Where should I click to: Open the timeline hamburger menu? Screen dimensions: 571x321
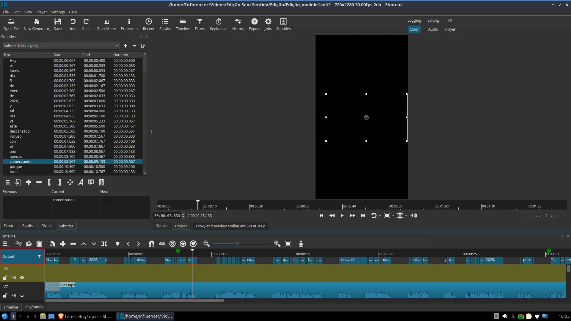click(x=5, y=244)
